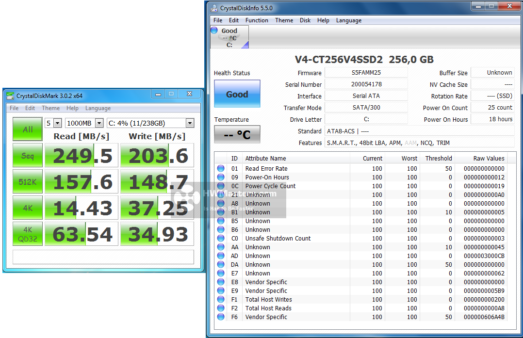Click the status icon in the F6 Vendor Specific row

point(221,317)
